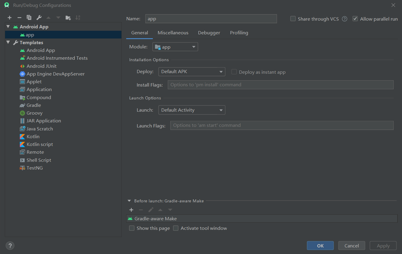Click the OK button
The width and height of the screenshot is (402, 254).
coord(320,246)
